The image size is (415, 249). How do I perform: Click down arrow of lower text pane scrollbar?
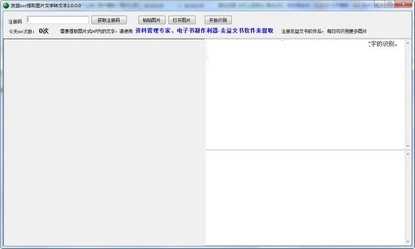coord(407,241)
